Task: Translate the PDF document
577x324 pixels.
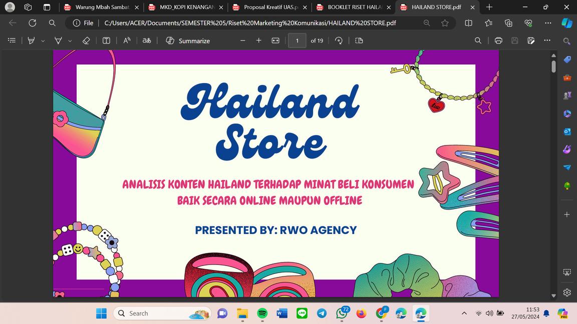Action: pos(146,40)
